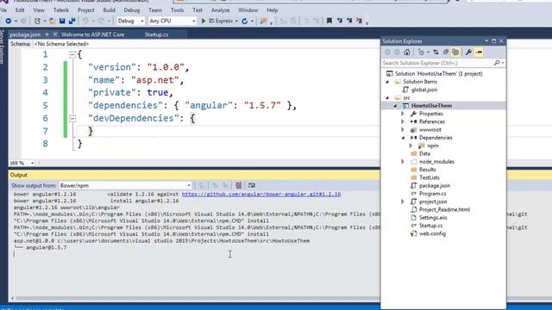Open the Analyze menu
This screenshot has height=310, width=552.
[x=221, y=10]
